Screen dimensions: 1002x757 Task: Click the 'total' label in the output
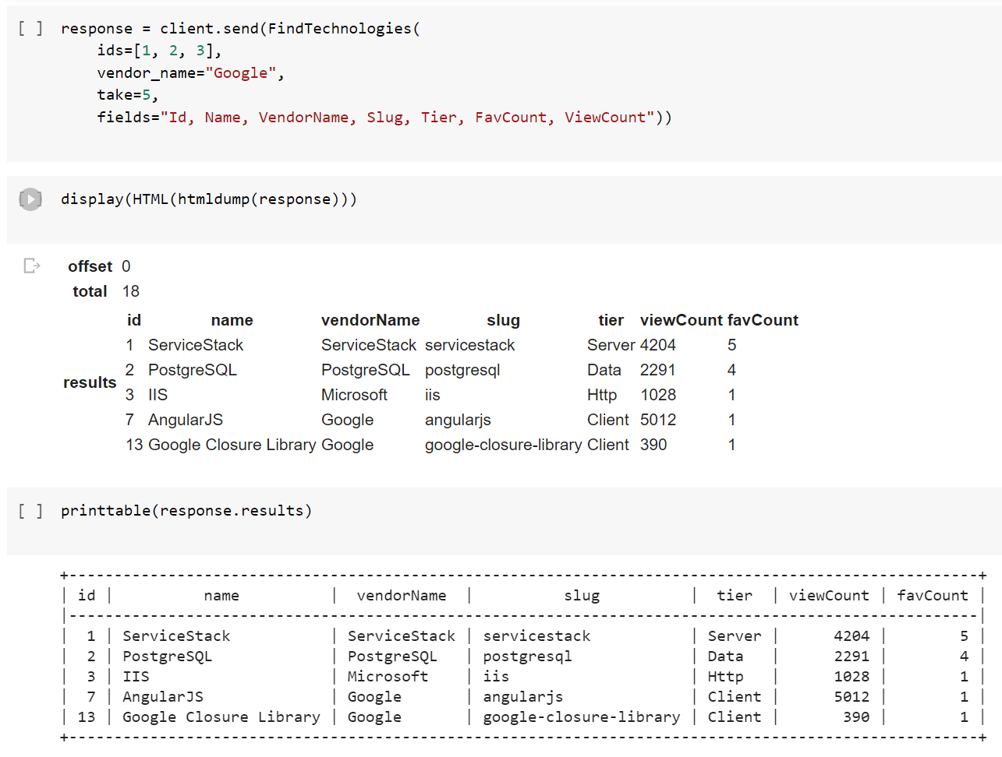point(90,291)
